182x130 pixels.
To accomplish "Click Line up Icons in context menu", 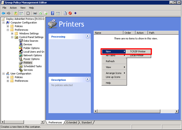I will (x=114, y=77).
